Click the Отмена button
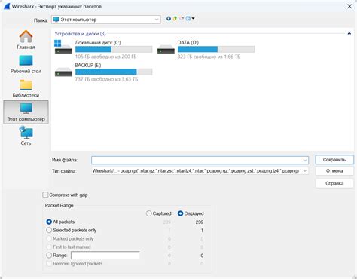 click(334, 171)
